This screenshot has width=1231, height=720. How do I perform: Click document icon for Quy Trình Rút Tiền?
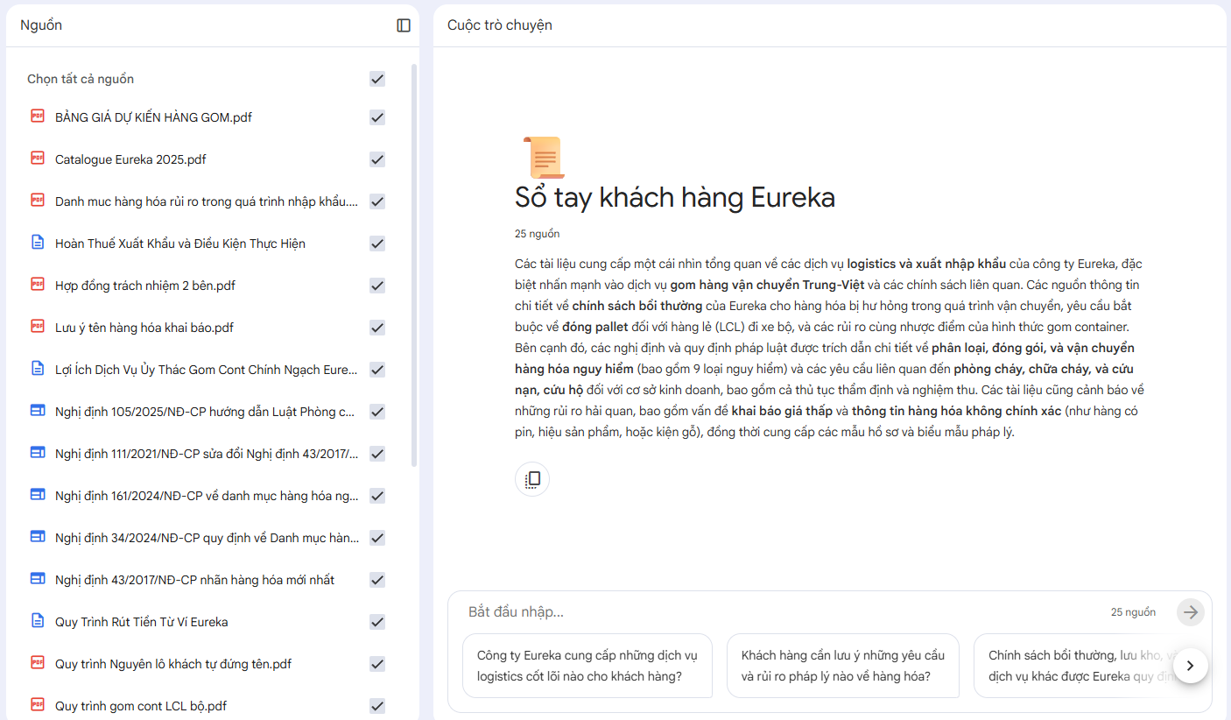38,621
